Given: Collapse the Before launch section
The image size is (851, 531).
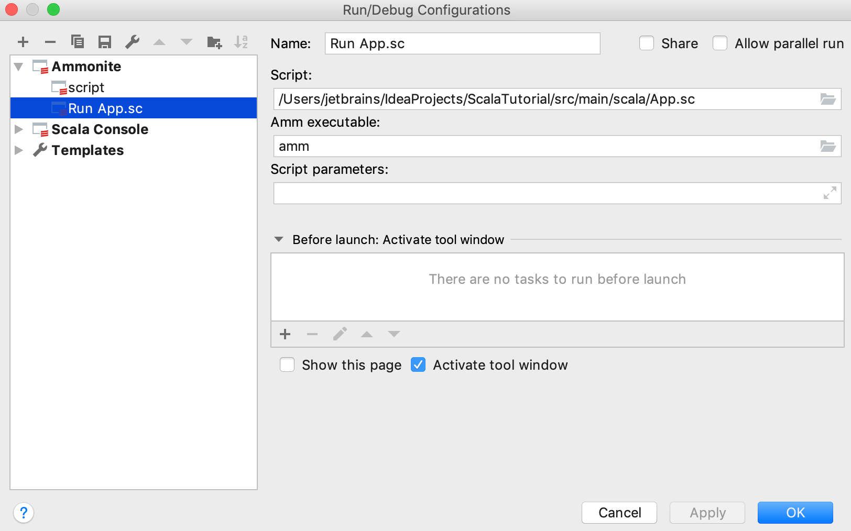Looking at the screenshot, I should coord(279,239).
